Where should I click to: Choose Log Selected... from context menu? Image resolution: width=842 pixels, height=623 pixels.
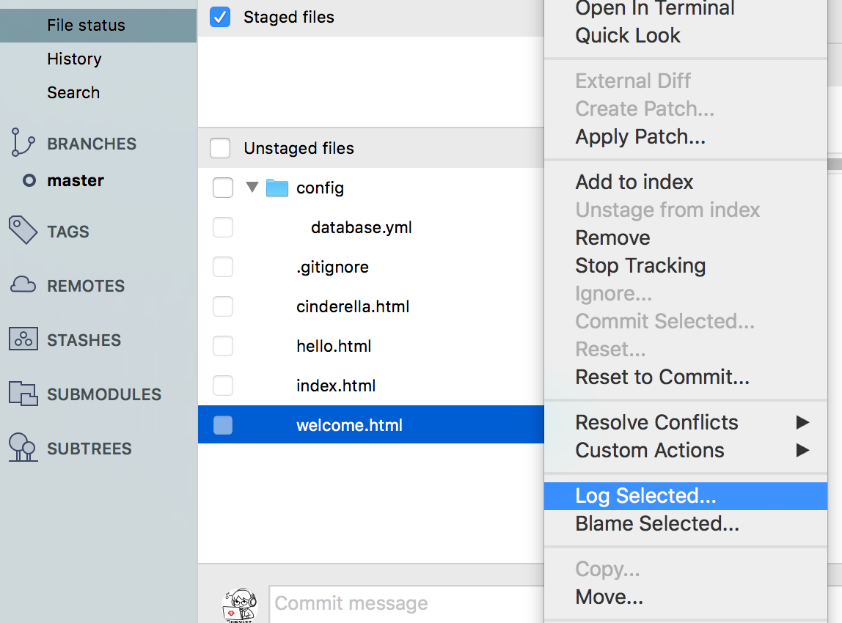pos(645,496)
